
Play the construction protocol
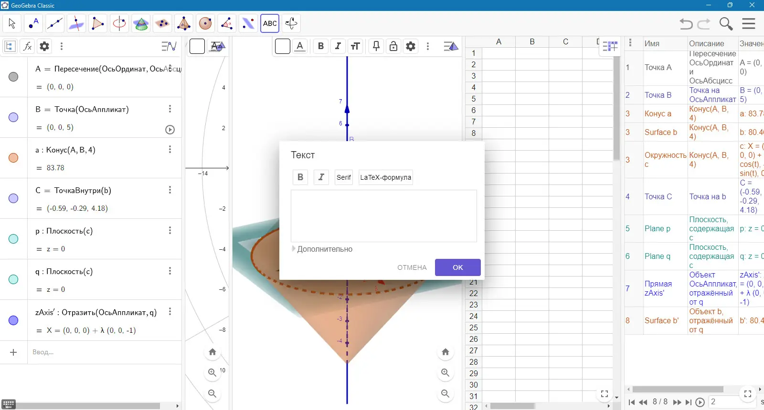click(x=700, y=402)
